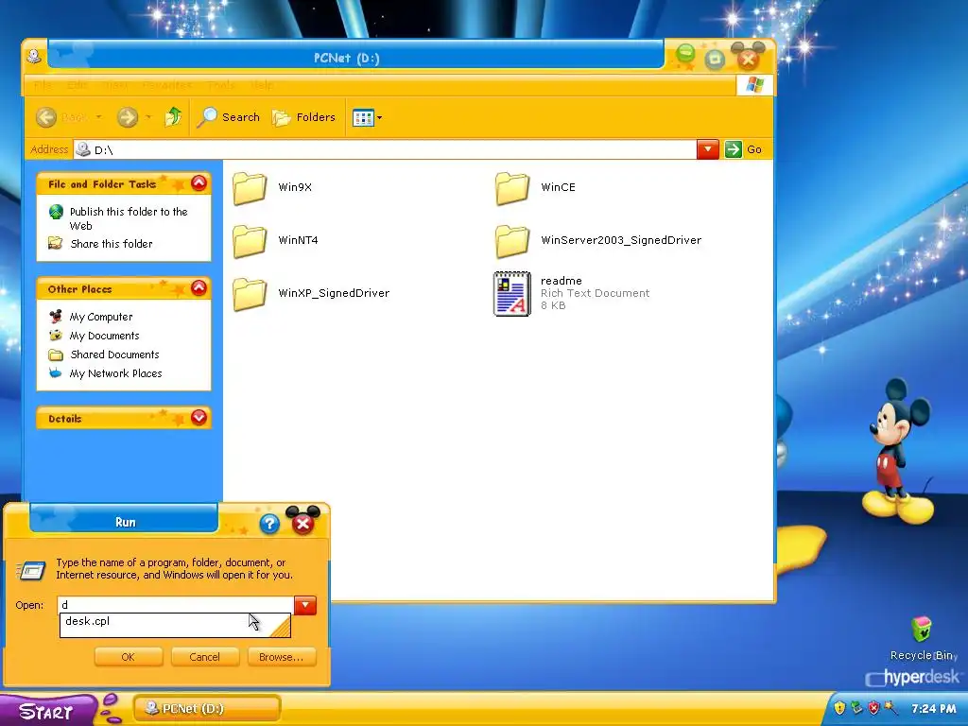The width and height of the screenshot is (968, 726).
Task: Expand the Details panel
Action: click(x=199, y=417)
